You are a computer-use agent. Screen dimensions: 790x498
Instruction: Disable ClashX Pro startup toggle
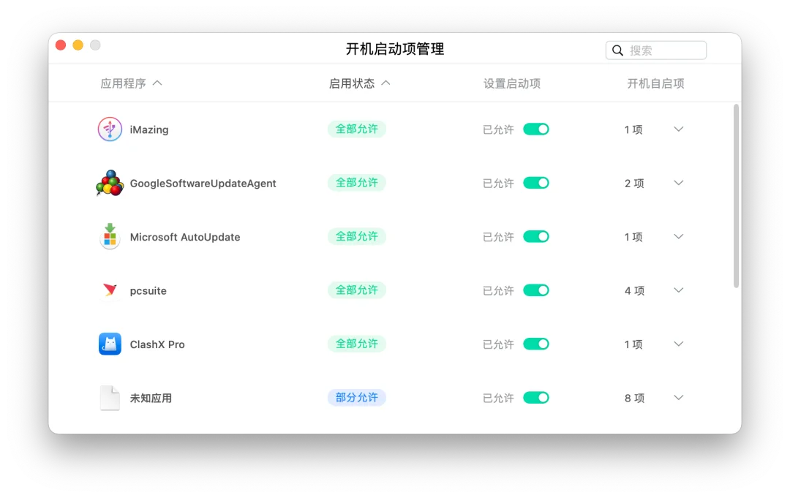(x=536, y=344)
